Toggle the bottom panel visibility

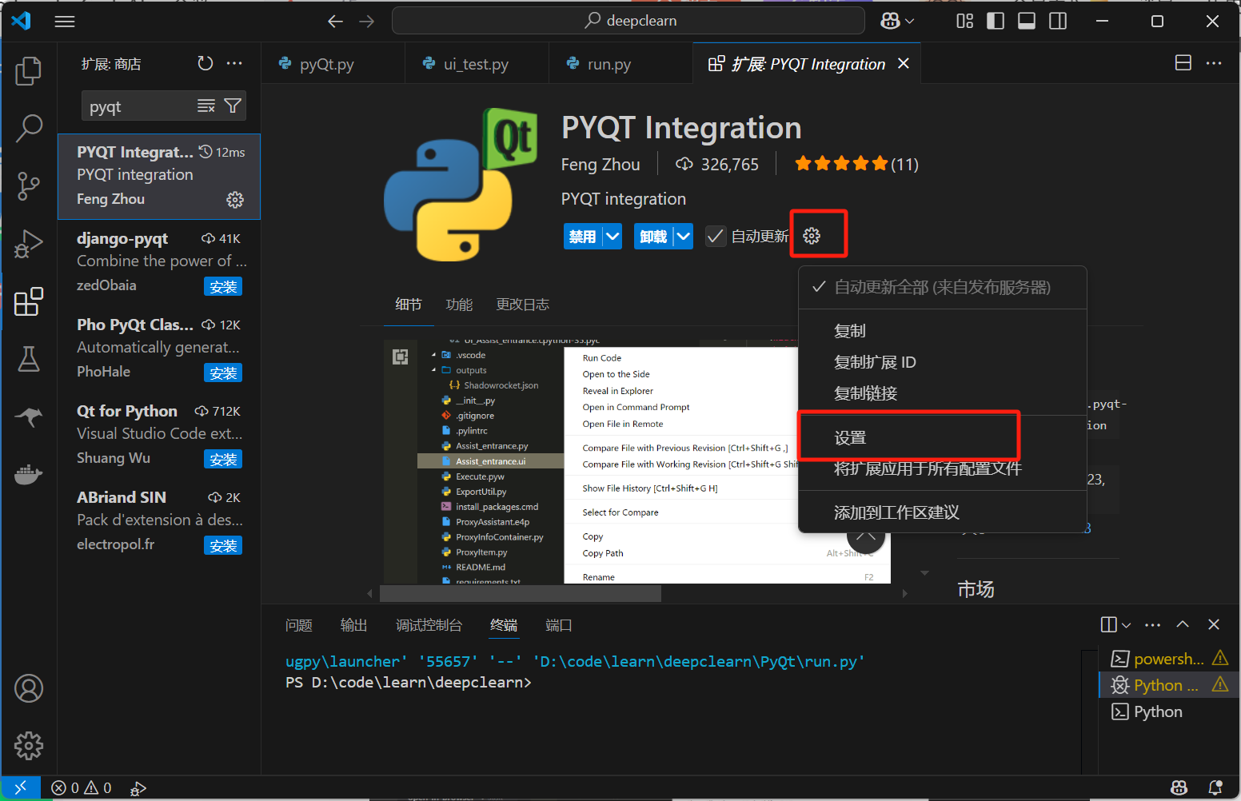[x=1027, y=21]
